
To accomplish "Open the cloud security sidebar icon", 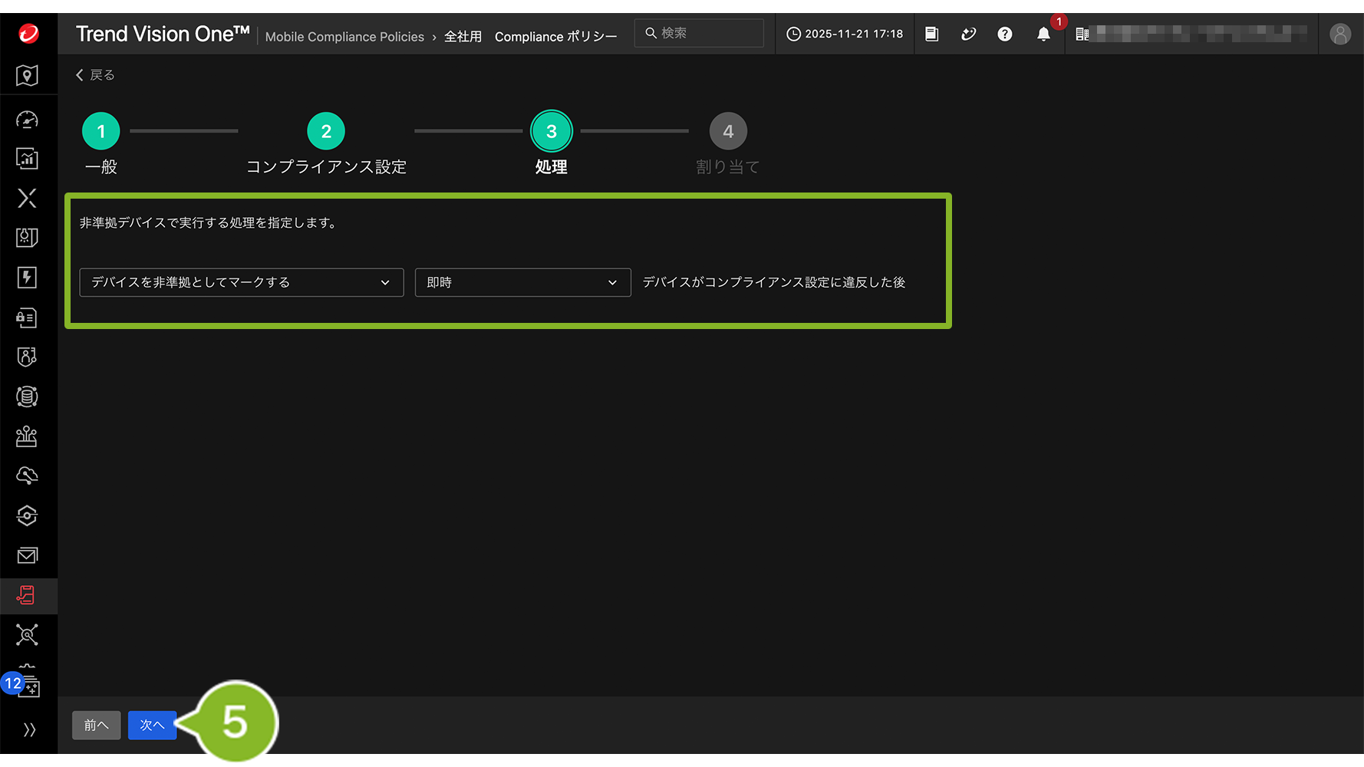I will coord(28,476).
